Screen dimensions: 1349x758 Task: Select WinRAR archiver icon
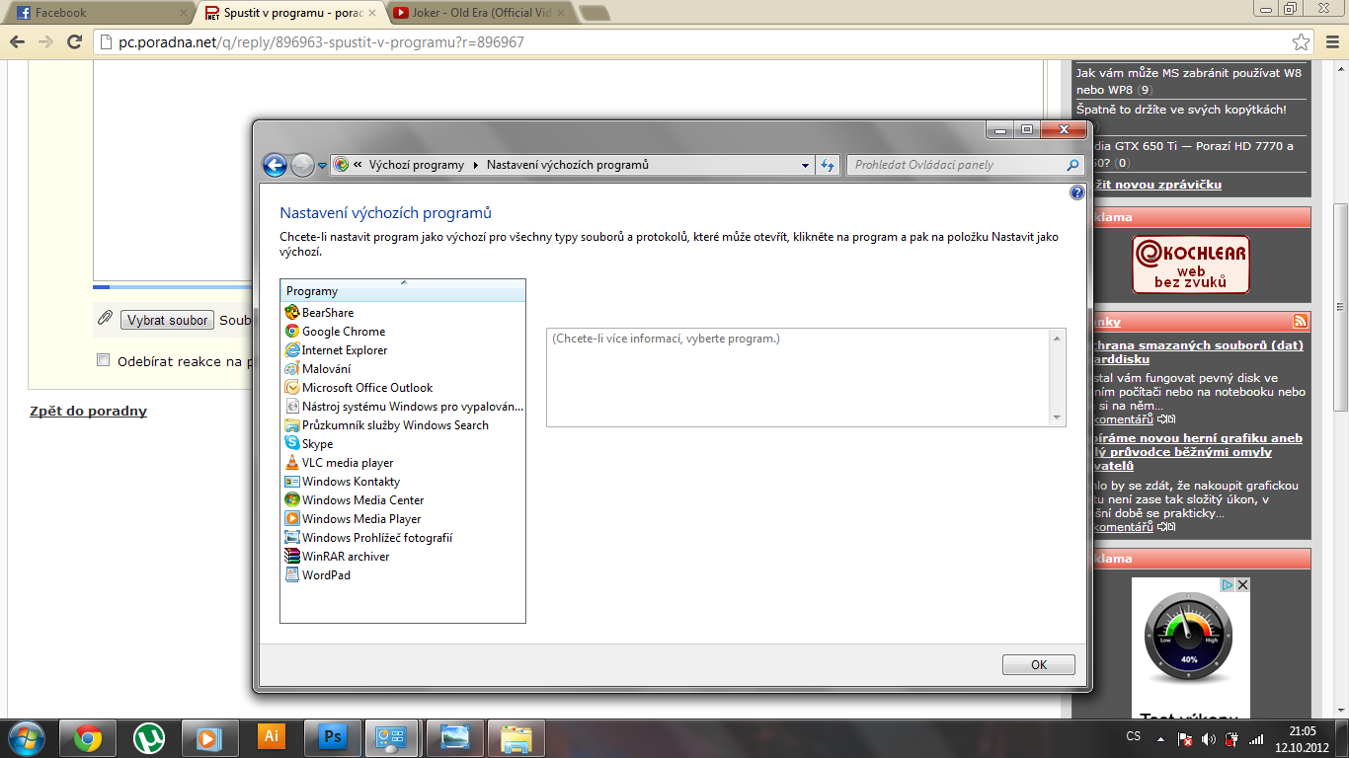coord(292,557)
